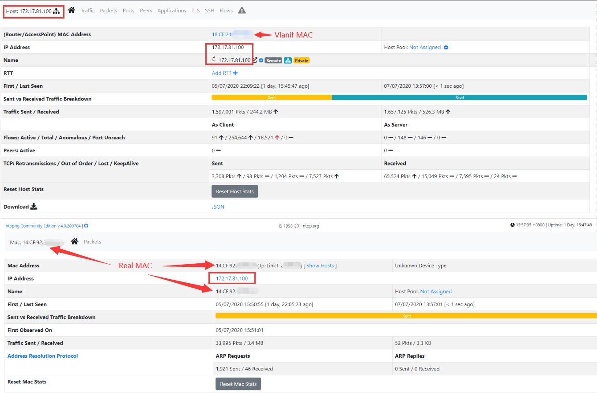Click the sitemap icon between Remote and Private badges
Viewport: 597px width, 393px height.
[288, 60]
